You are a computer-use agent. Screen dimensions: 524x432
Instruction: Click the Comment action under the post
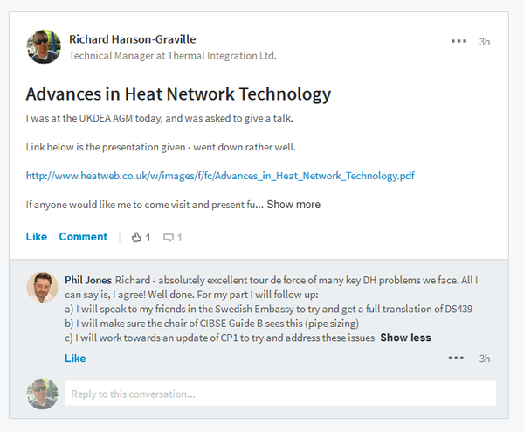pyautogui.click(x=83, y=237)
